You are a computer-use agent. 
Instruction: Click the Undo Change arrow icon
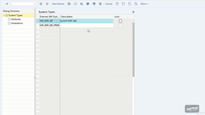(x=82, y=4)
